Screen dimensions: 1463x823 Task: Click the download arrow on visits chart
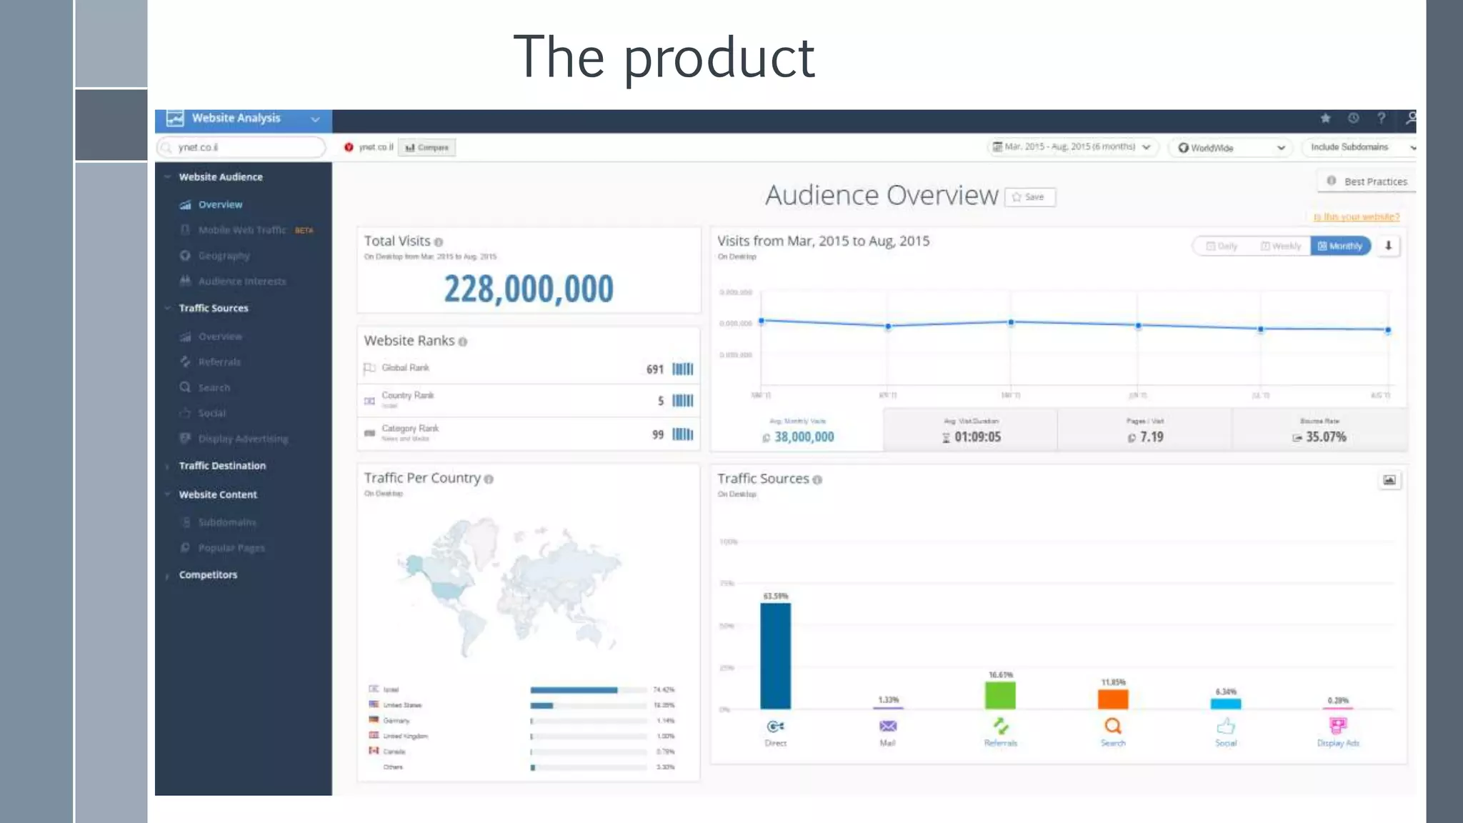click(1388, 246)
